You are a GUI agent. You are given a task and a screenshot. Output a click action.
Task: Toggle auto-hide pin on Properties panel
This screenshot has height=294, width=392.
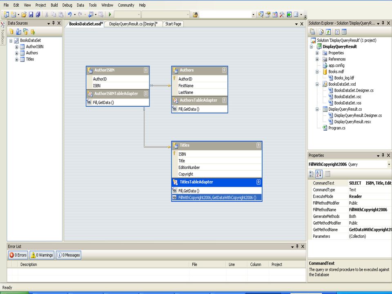[x=383, y=155]
